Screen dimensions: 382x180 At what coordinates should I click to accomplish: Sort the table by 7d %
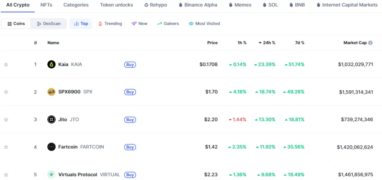(x=300, y=43)
